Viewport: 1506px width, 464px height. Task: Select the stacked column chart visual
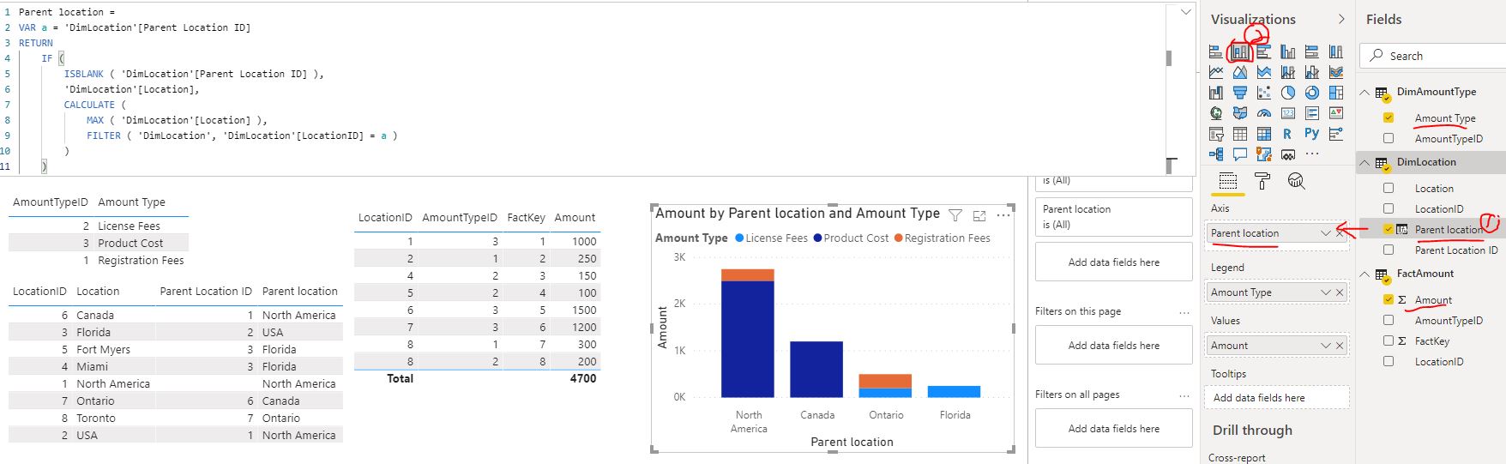tap(1240, 51)
